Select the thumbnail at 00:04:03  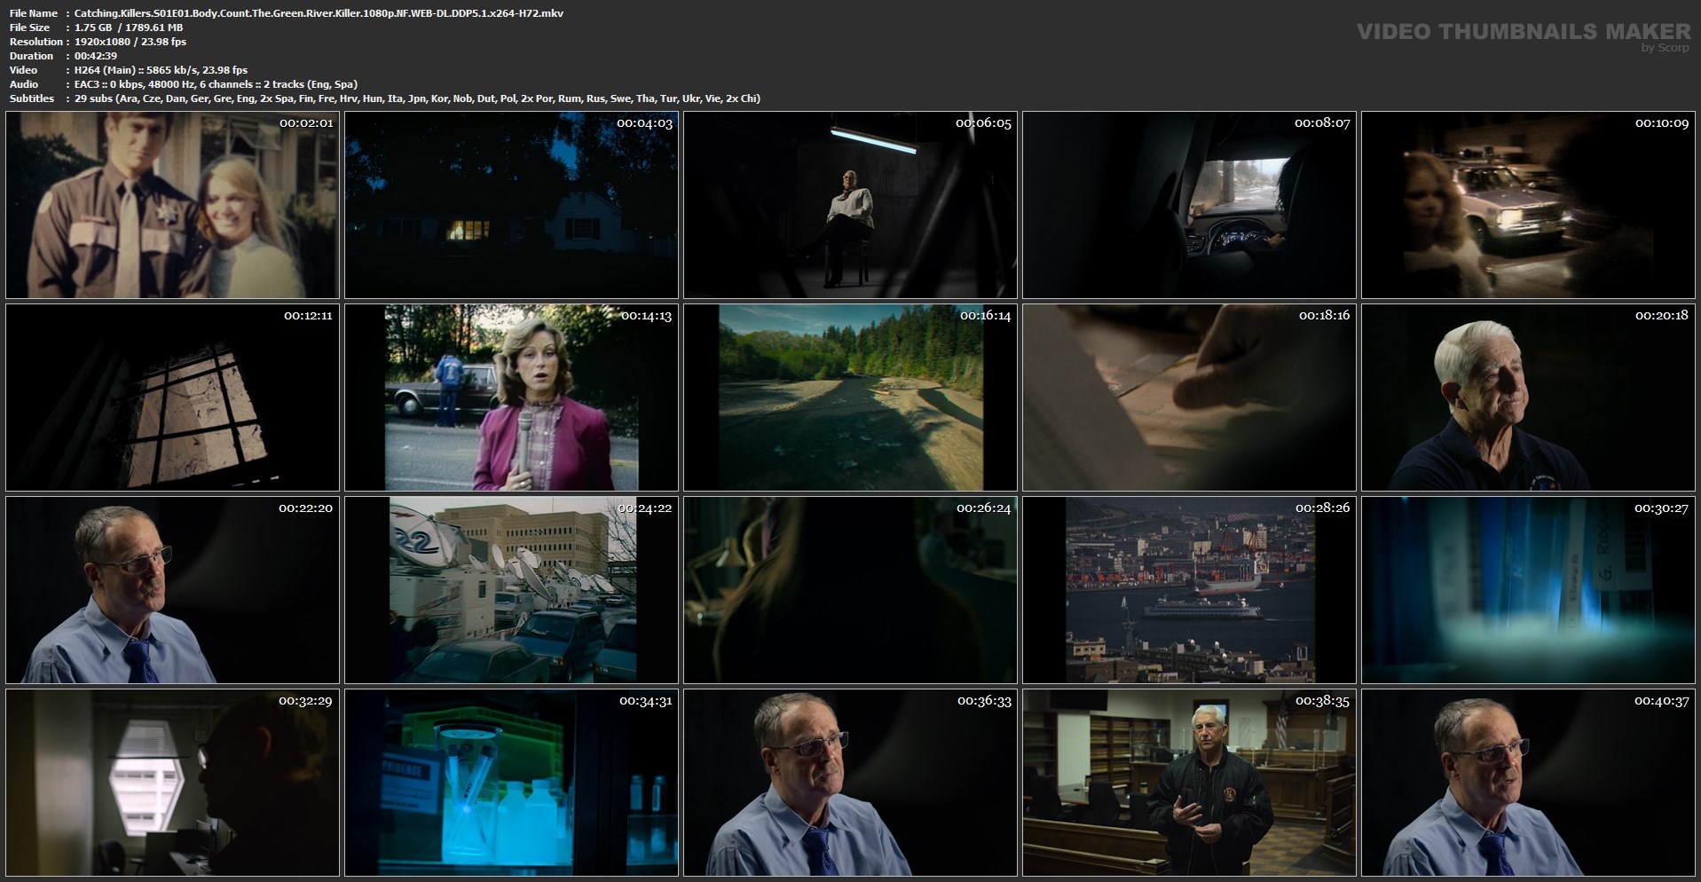pos(511,205)
